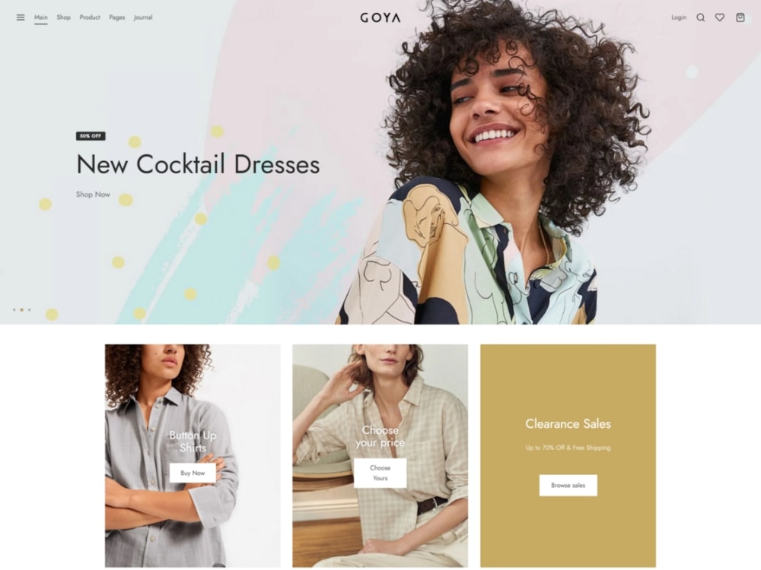Select the active middle slider dot
The height and width of the screenshot is (570, 761).
click(x=22, y=310)
